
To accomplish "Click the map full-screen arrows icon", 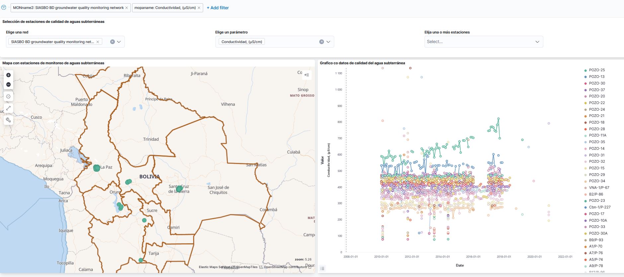I will coord(9,108).
